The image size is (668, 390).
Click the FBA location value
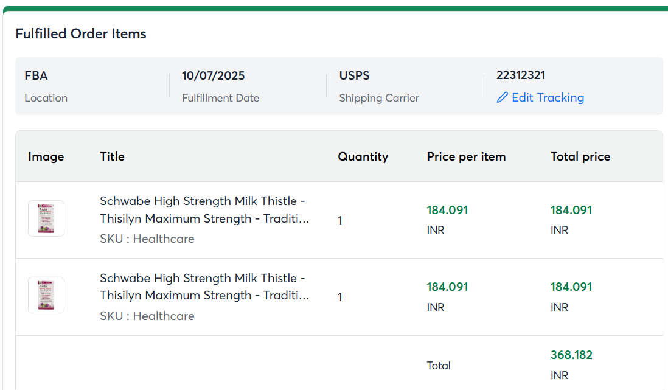pyautogui.click(x=36, y=76)
